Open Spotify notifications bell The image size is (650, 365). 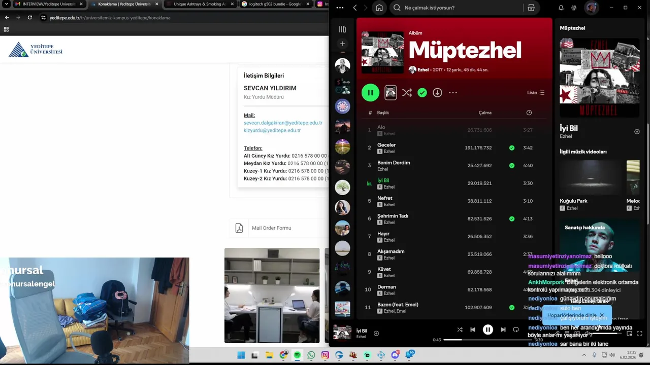click(x=561, y=8)
